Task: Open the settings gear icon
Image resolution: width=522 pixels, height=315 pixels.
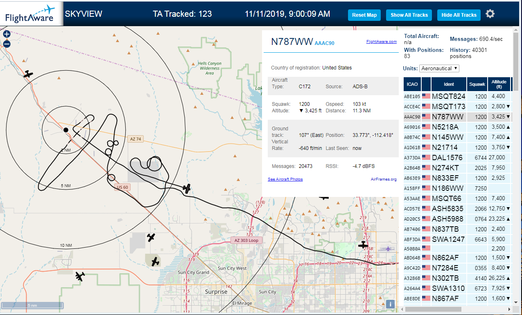Action: 490,14
